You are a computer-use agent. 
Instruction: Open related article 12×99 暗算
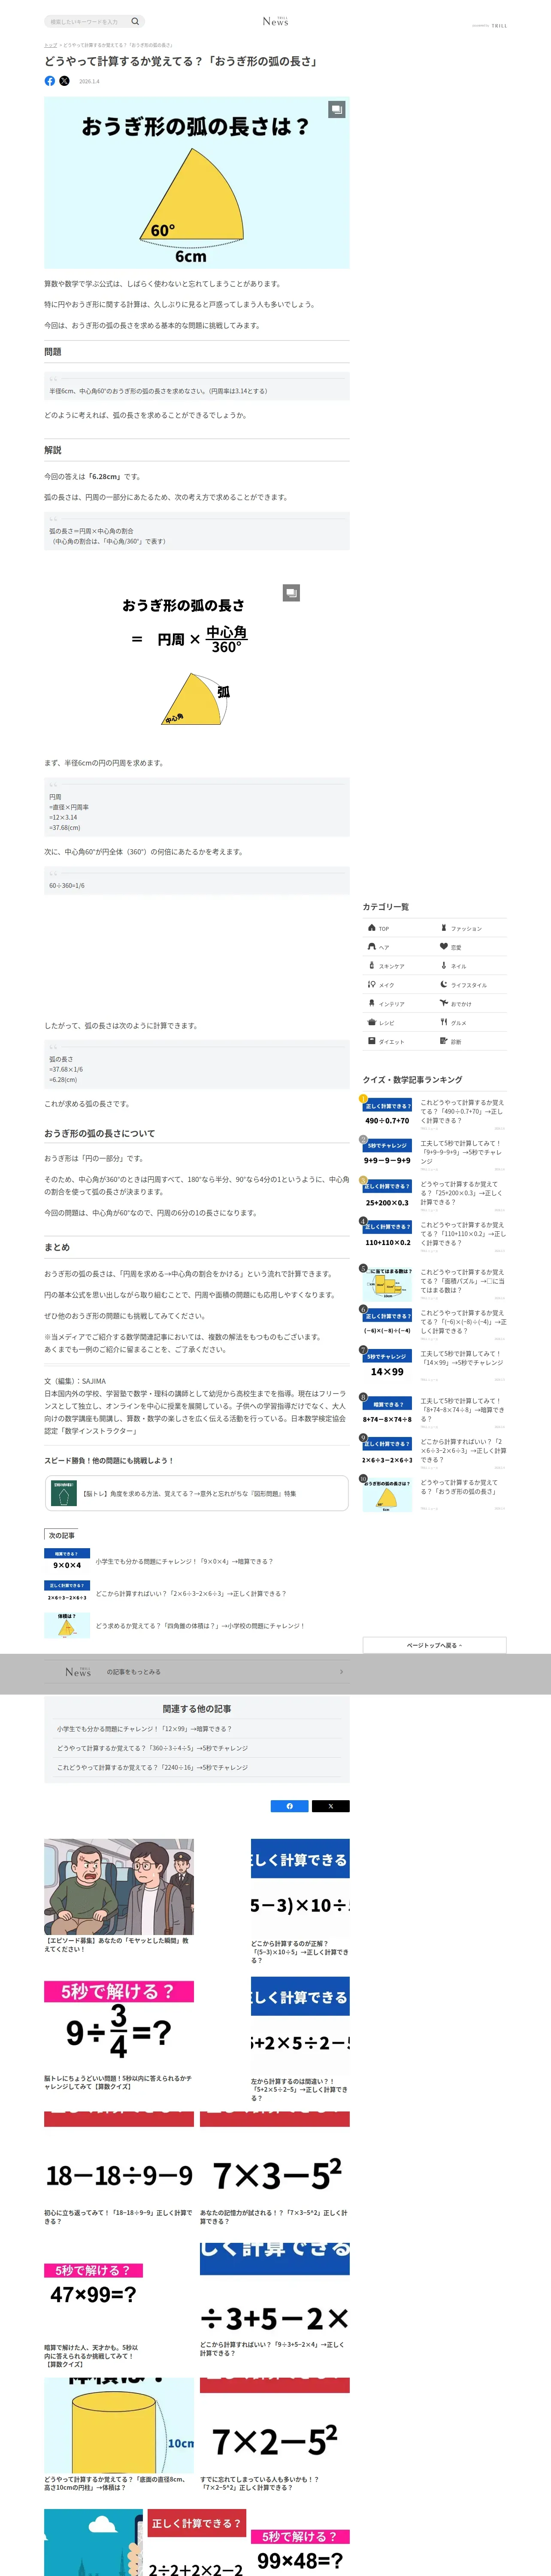click(144, 1729)
